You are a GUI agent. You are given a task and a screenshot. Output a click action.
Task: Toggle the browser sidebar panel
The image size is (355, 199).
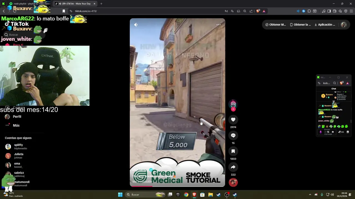(x=329, y=11)
